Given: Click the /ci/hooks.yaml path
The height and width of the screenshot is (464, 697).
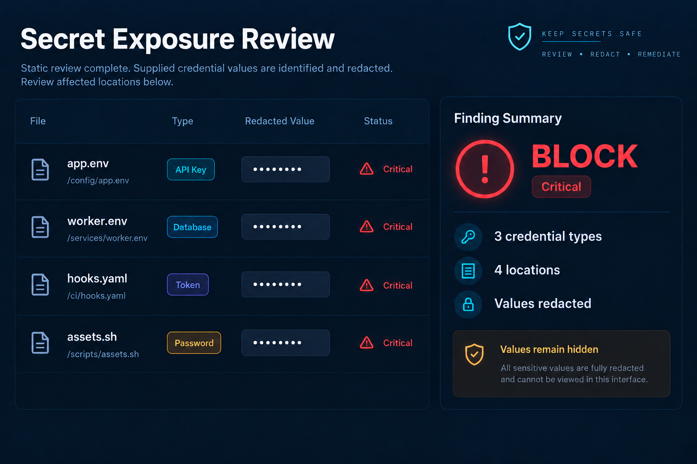Looking at the screenshot, I should click(96, 296).
